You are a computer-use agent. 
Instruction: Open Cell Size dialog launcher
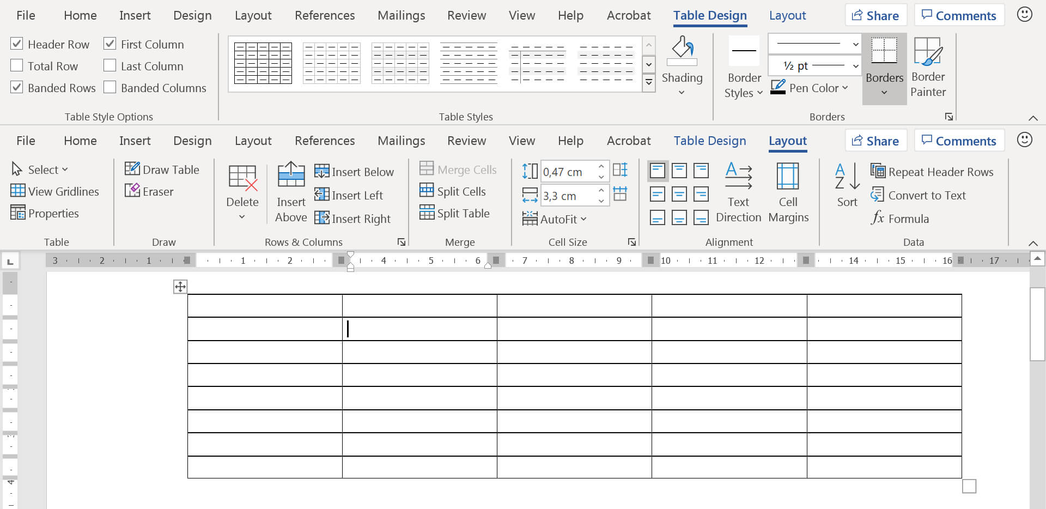[x=632, y=242]
